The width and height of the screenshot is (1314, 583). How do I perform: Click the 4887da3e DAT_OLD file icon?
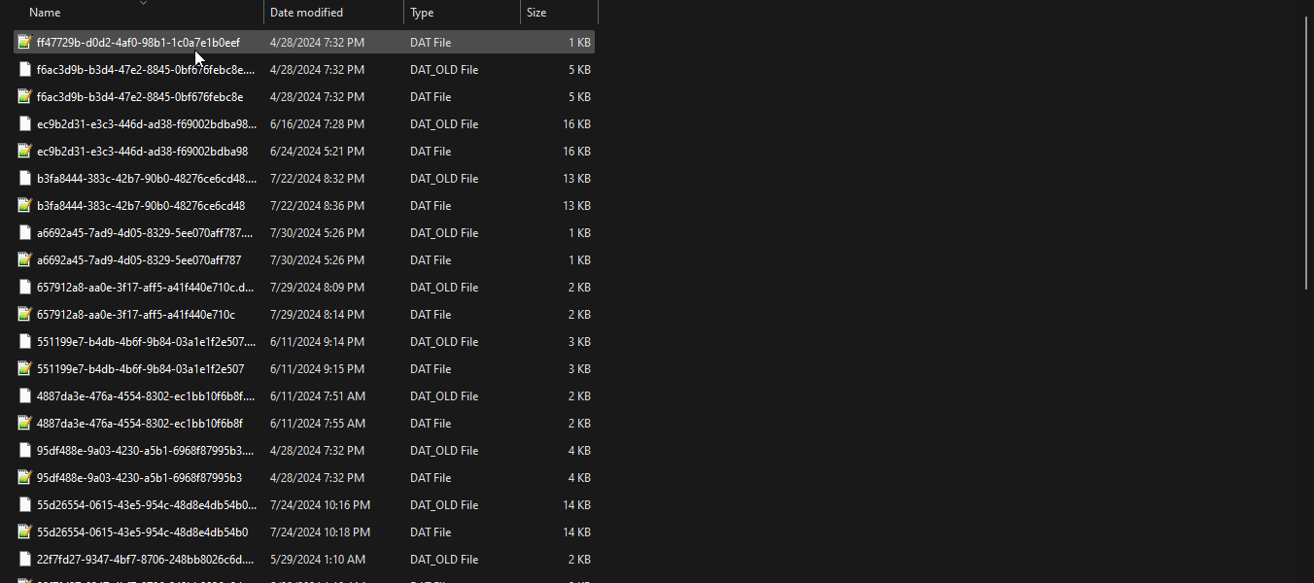pyautogui.click(x=24, y=395)
